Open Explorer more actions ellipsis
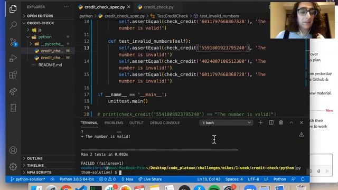The image size is (338, 190). tap(66, 7)
